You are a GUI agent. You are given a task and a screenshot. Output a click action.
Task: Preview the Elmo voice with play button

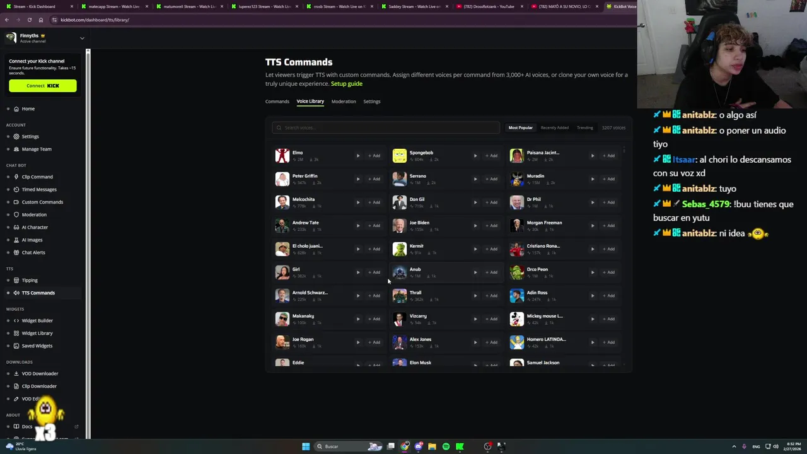357,156
